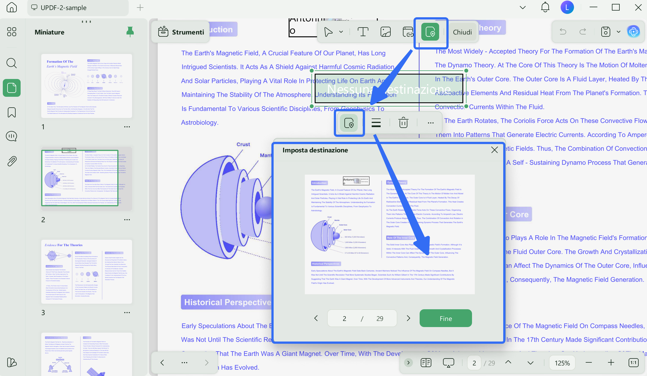Start slideshow presentation icon
Screen dimensions: 647x376
click(449, 363)
